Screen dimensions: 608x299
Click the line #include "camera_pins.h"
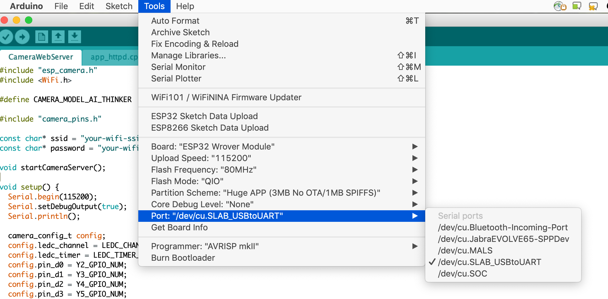pos(51,119)
